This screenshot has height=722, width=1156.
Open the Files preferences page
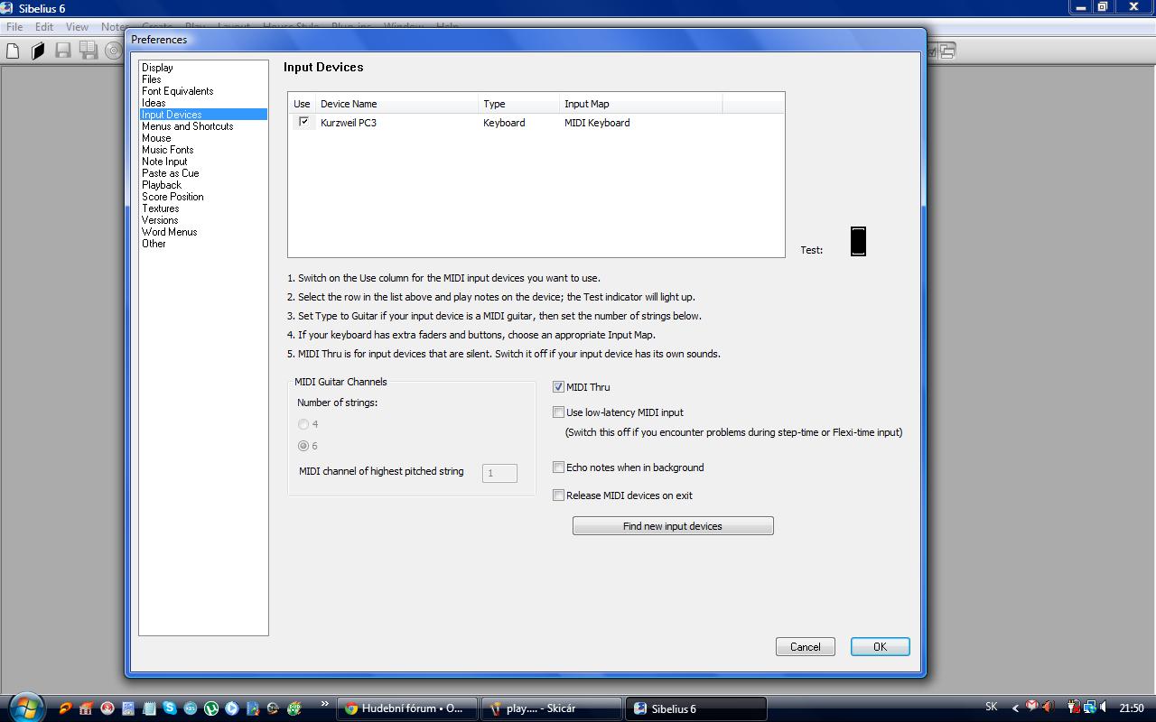(x=152, y=79)
